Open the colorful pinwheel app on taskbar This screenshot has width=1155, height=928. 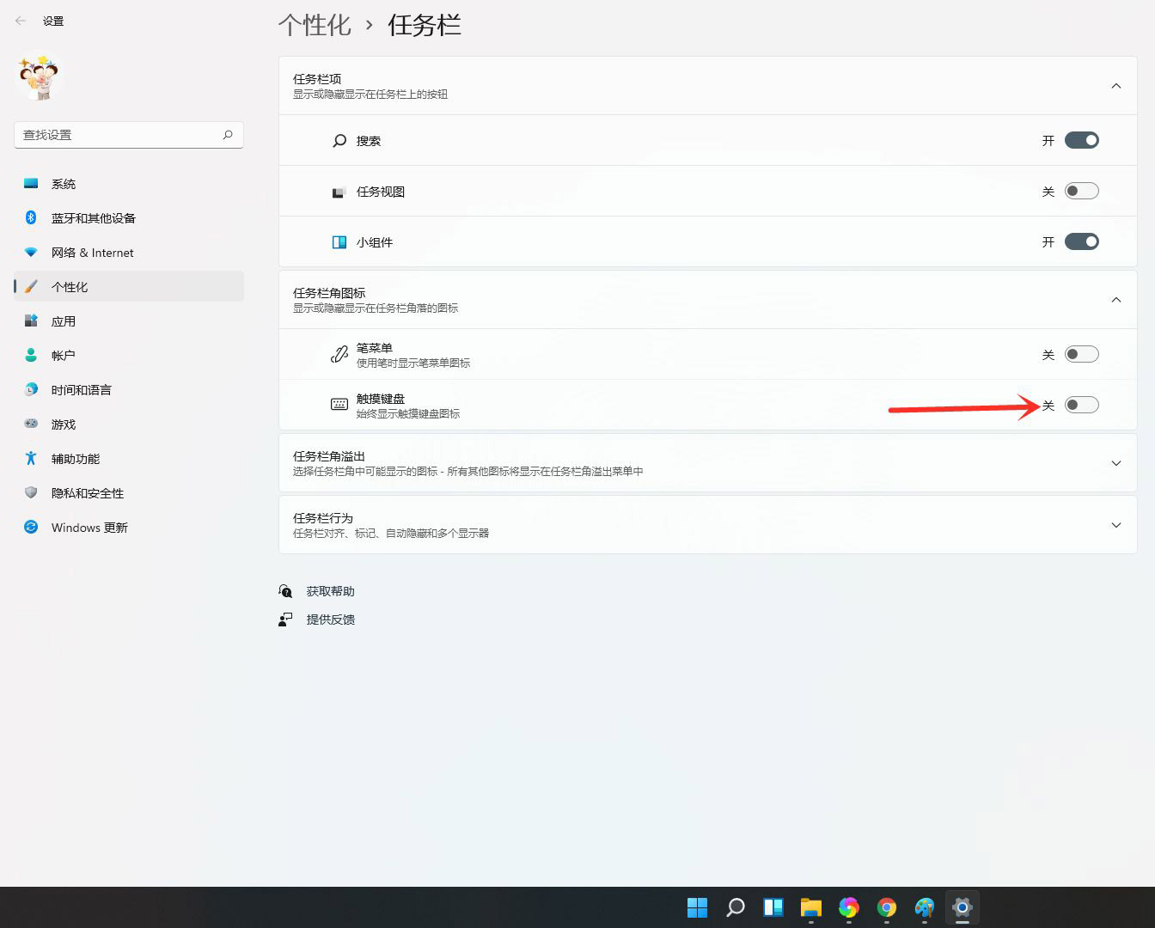(x=849, y=907)
